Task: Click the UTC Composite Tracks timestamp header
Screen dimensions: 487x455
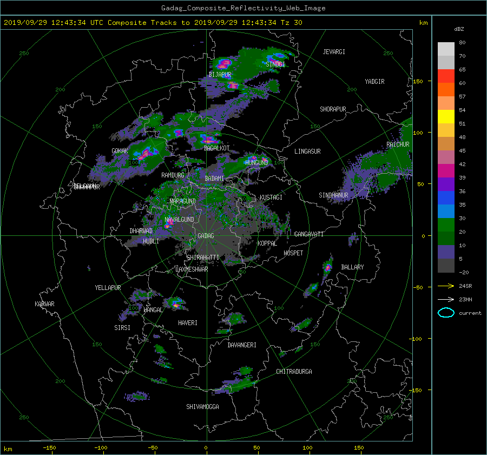Action: click(x=153, y=23)
